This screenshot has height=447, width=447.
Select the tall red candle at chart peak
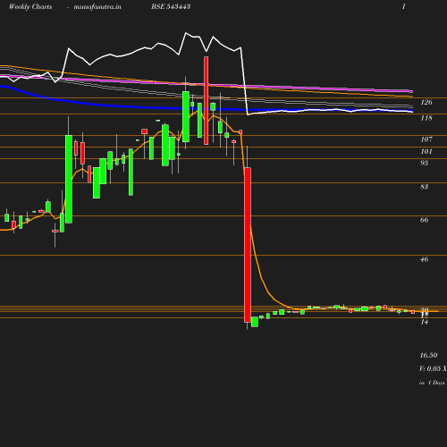point(206,101)
